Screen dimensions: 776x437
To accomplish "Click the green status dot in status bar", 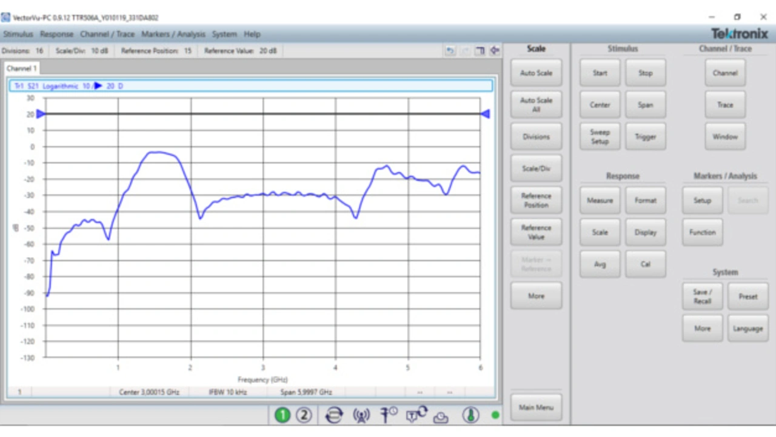I will [x=495, y=415].
